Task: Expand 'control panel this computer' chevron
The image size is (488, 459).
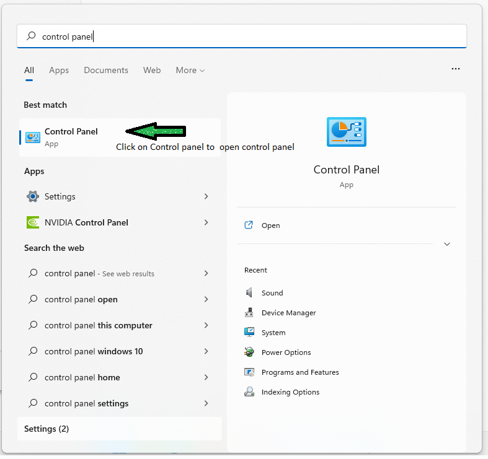Action: coord(206,326)
